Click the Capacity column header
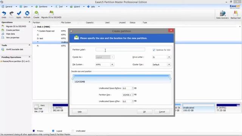The image size is (242, 136). pyautogui.click(x=90, y=23)
